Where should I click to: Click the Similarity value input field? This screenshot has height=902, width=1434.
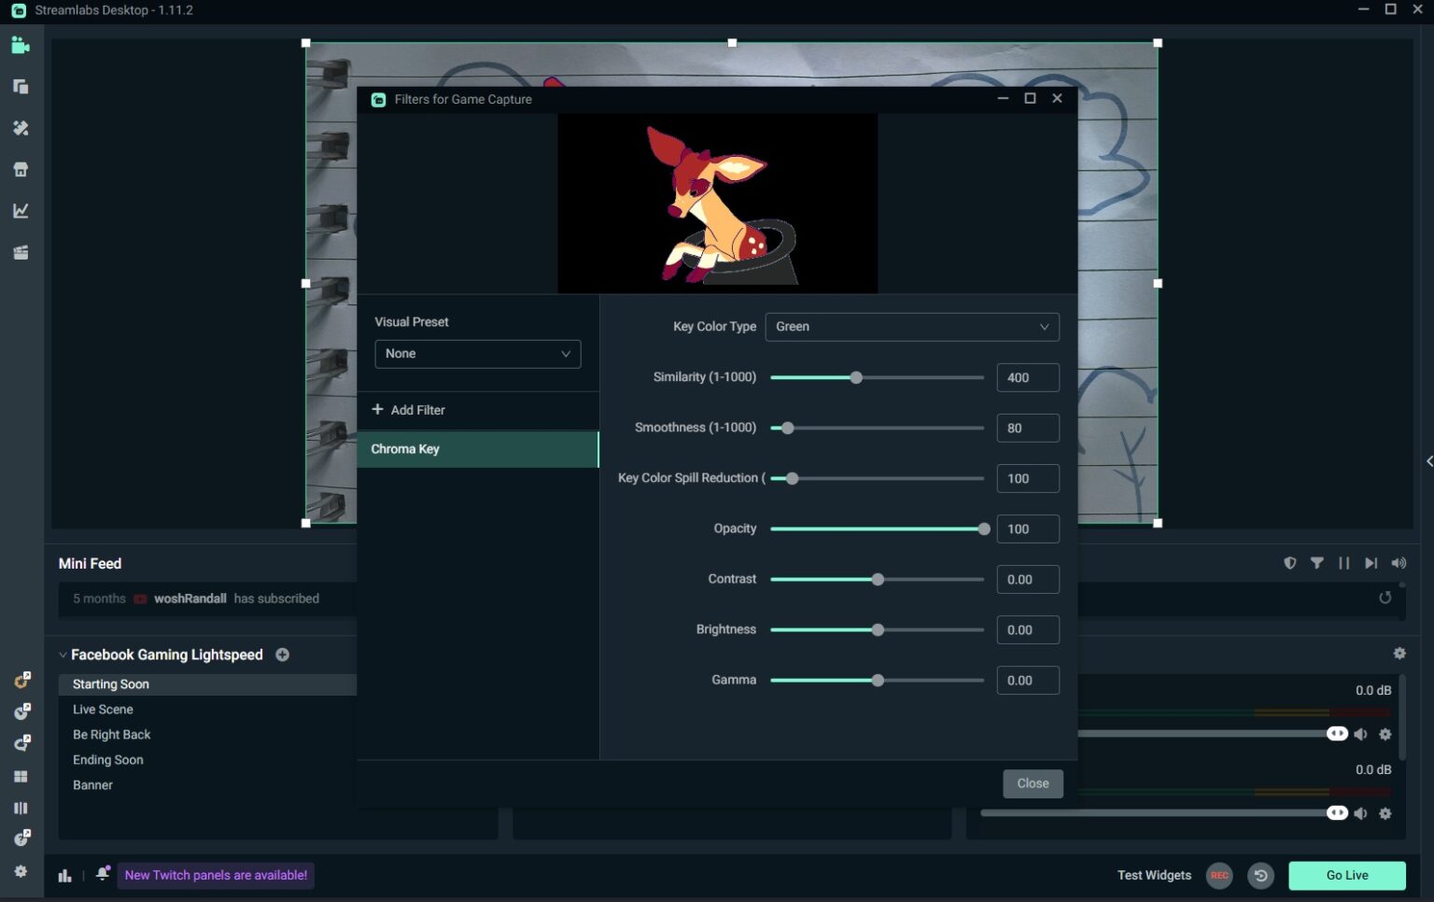1027,377
